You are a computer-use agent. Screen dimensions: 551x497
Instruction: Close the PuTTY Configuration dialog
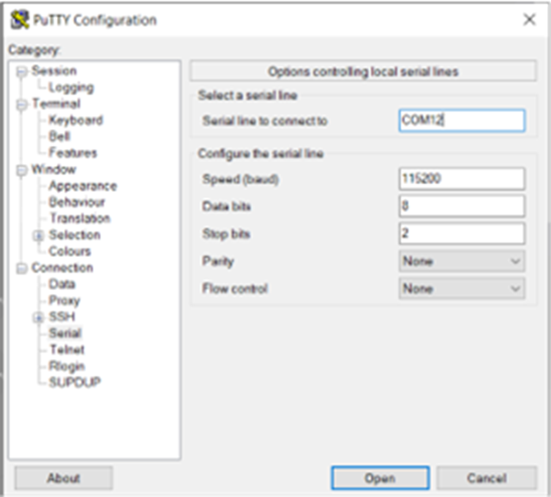pyautogui.click(x=529, y=20)
